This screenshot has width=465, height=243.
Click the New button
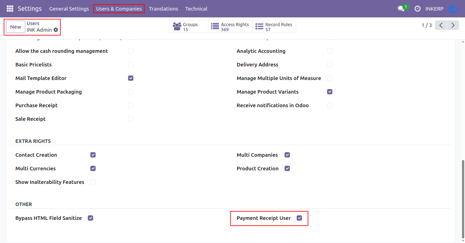pos(16,27)
